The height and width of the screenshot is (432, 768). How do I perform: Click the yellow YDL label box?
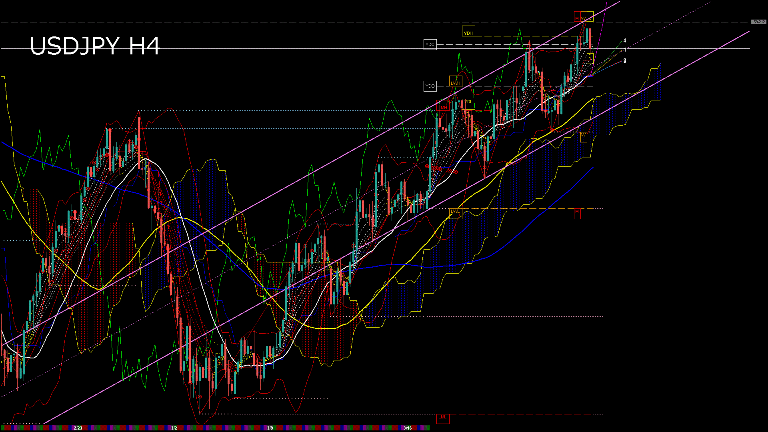[x=468, y=102]
